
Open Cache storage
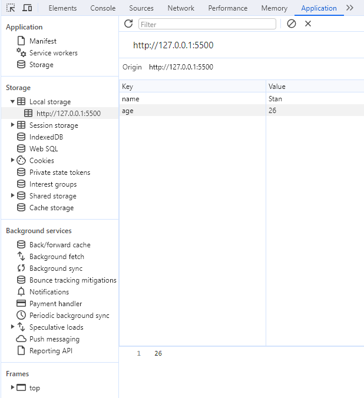pyautogui.click(x=52, y=208)
